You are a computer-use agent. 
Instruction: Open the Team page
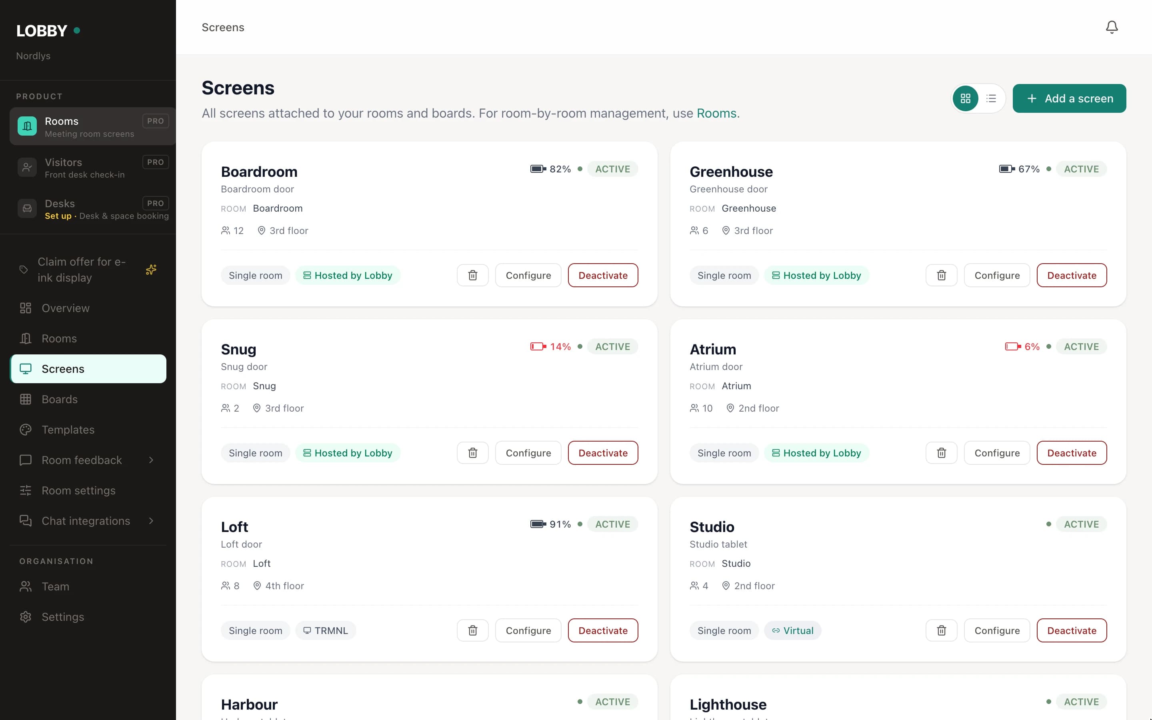[x=88, y=587]
